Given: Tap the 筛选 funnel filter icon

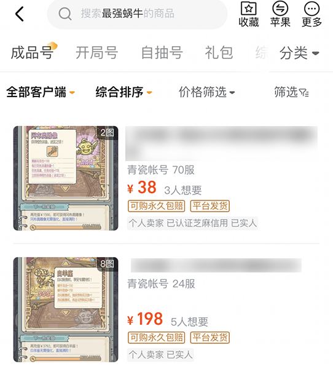Looking at the screenshot, I should coord(304,93).
